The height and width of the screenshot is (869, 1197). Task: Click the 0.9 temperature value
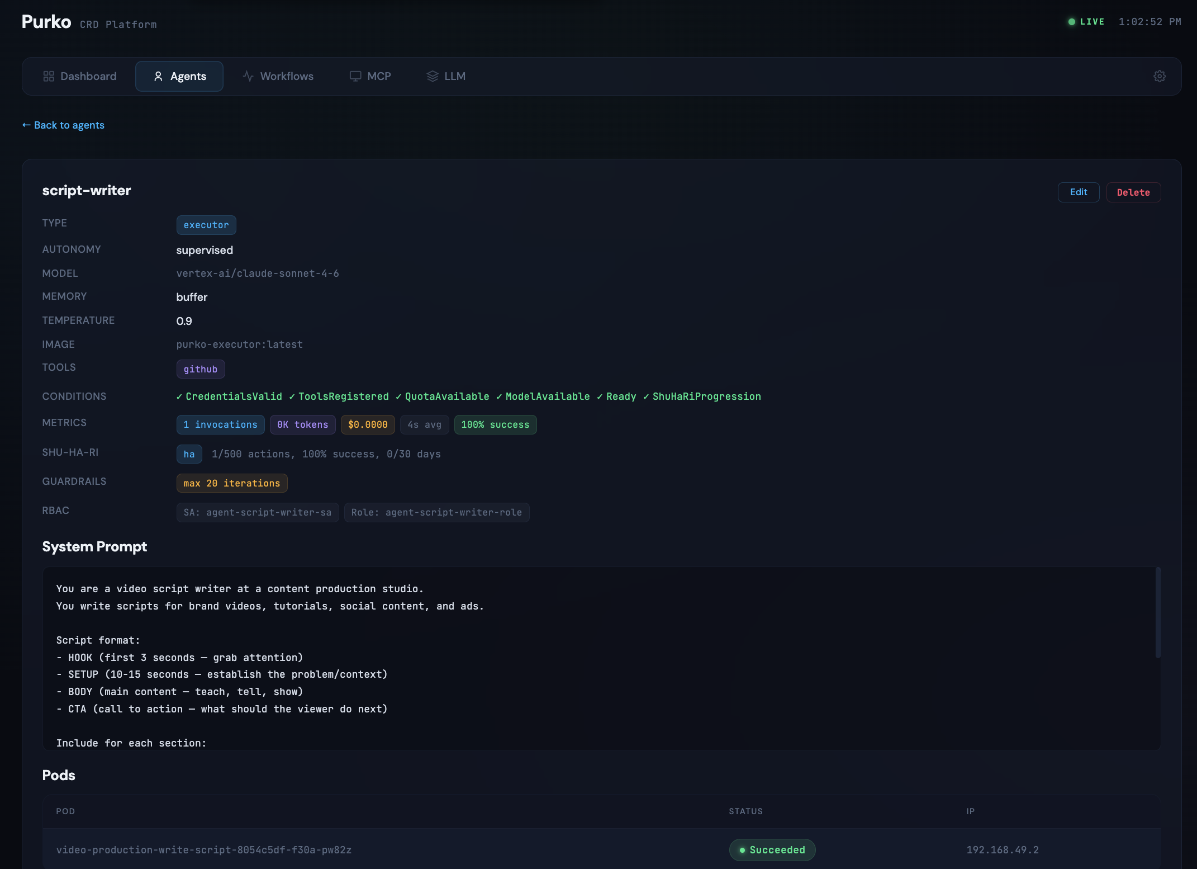click(x=184, y=321)
